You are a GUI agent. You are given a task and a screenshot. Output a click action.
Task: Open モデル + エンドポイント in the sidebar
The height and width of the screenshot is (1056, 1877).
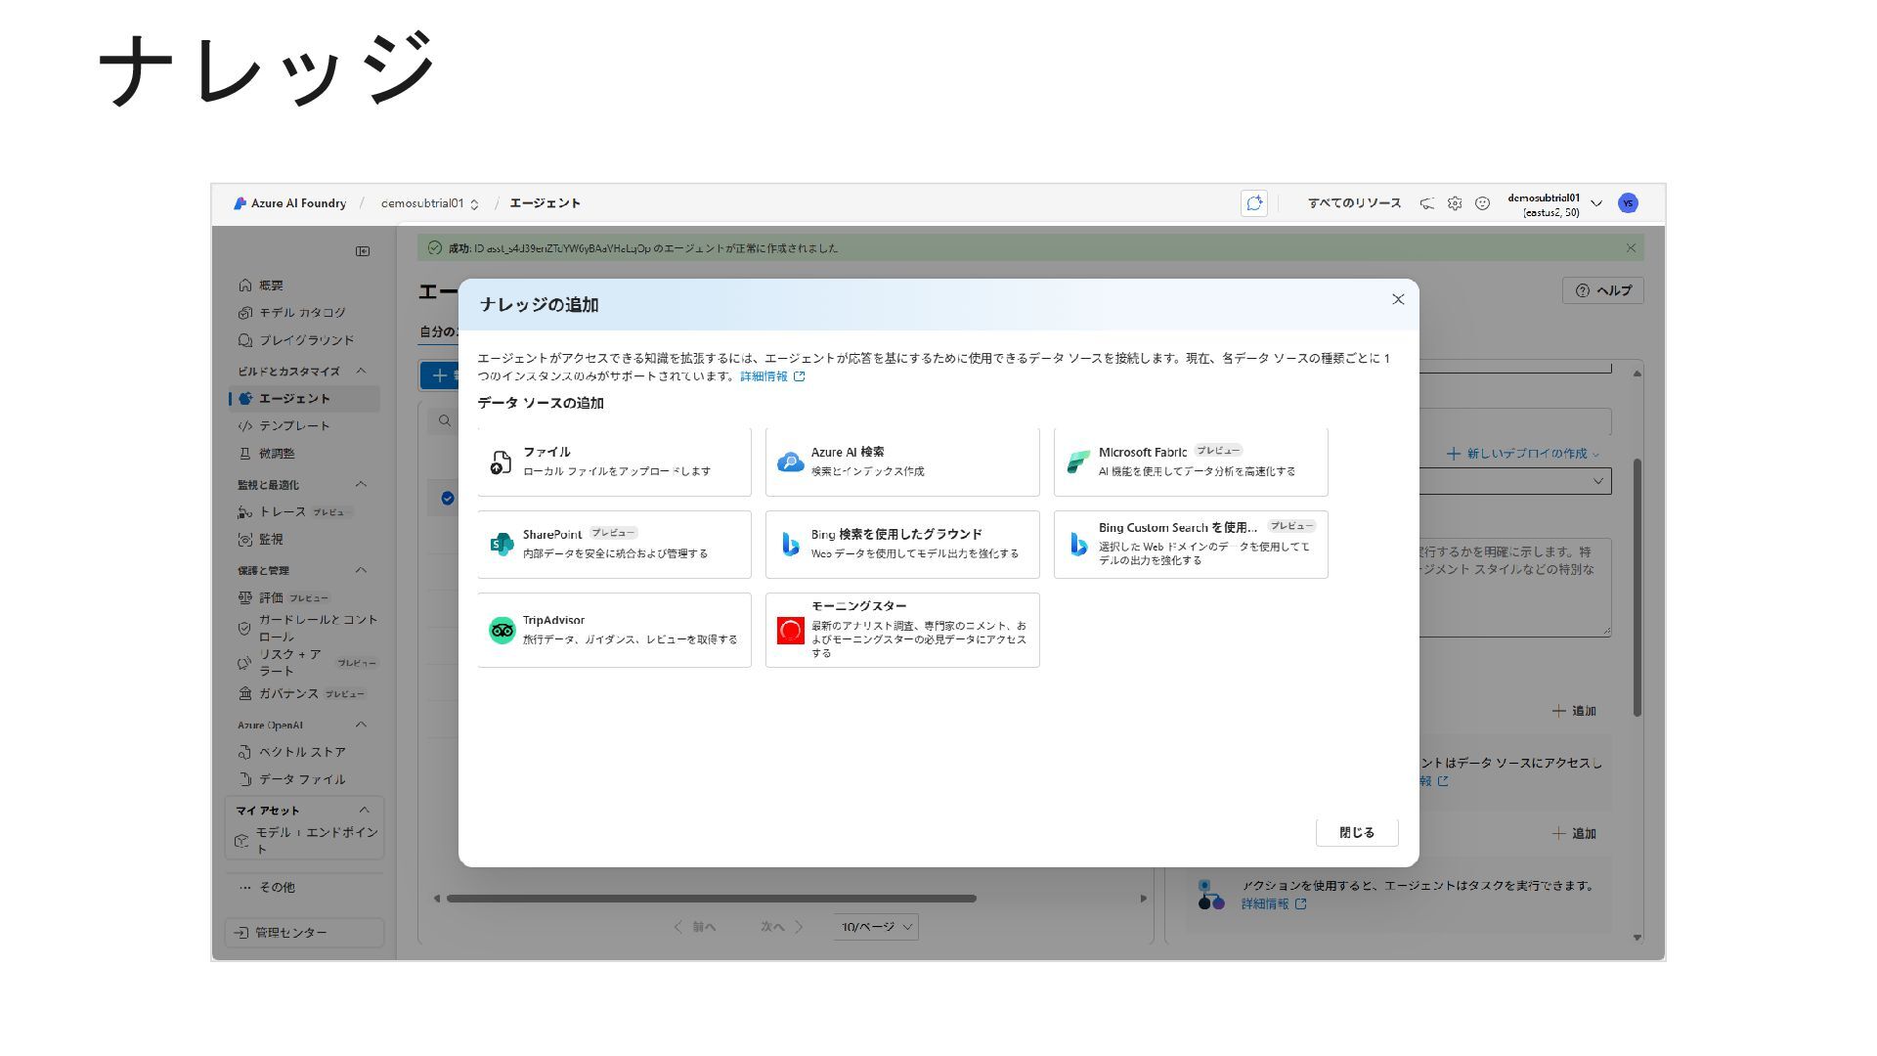(307, 840)
